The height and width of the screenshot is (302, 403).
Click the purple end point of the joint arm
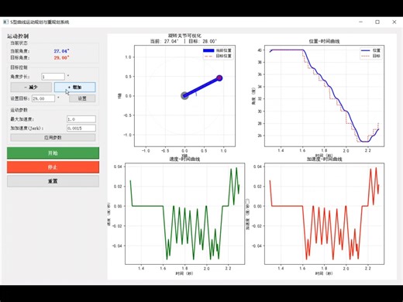coord(219,78)
